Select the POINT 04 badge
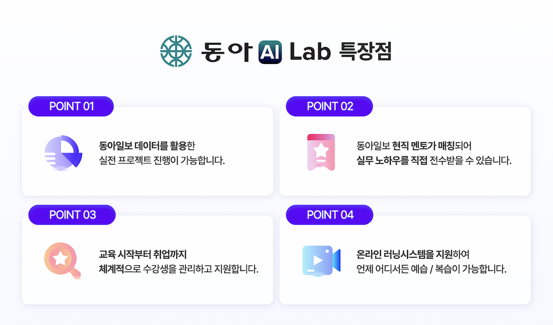Image resolution: width=553 pixels, height=325 pixels. 330,215
